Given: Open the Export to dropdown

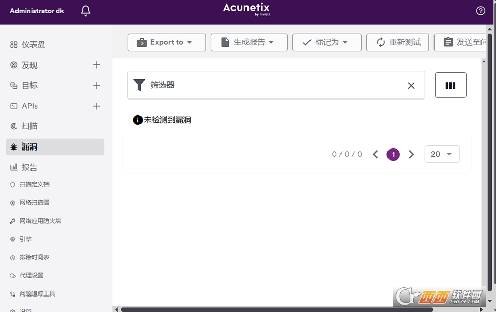Looking at the screenshot, I should [x=167, y=42].
